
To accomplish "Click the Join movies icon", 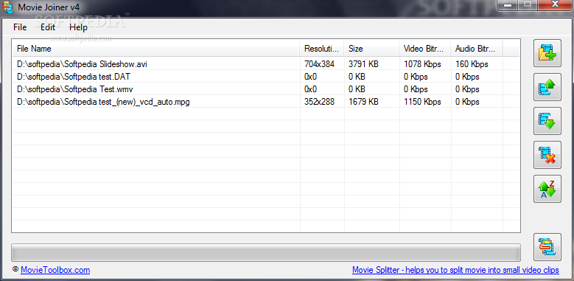I will [547, 247].
